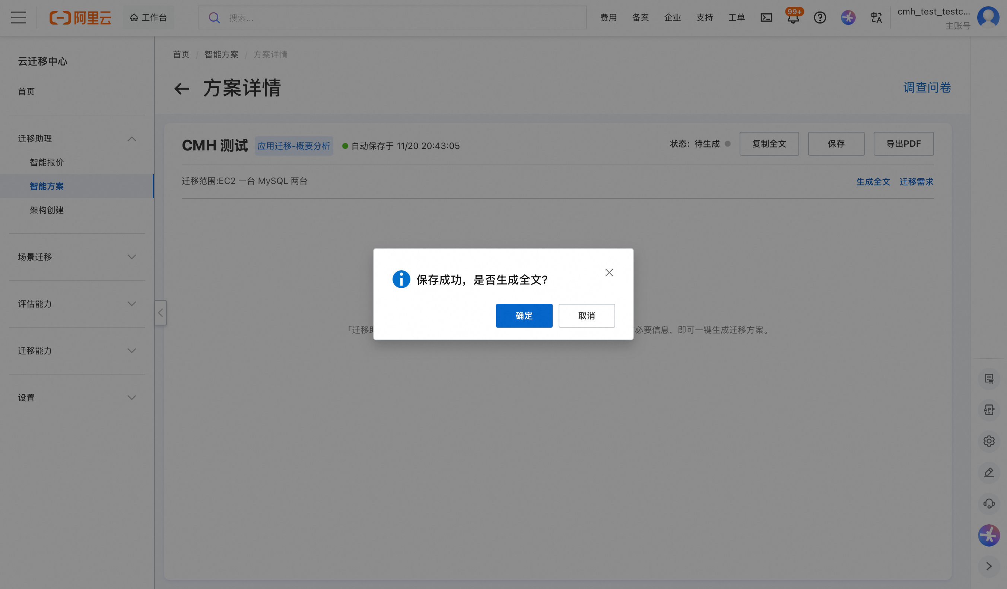Open the headset customer support icon
This screenshot has height=589, width=1007.
989,503
